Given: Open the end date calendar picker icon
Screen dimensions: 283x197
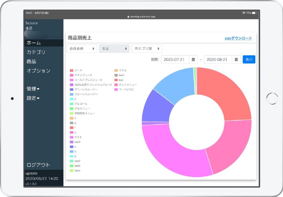Looking at the screenshot, I should (236, 59).
